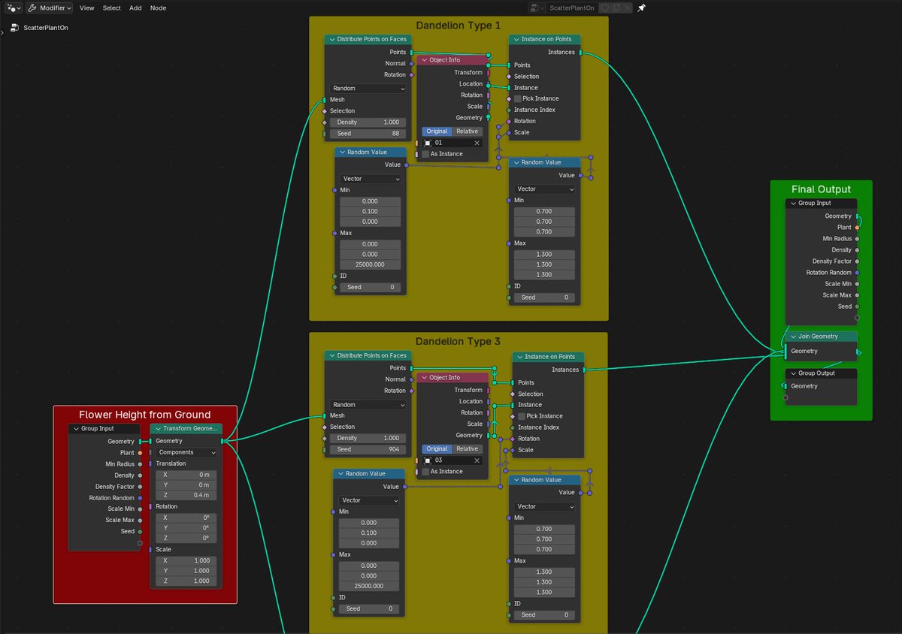Click the pin node tree icon

point(641,8)
